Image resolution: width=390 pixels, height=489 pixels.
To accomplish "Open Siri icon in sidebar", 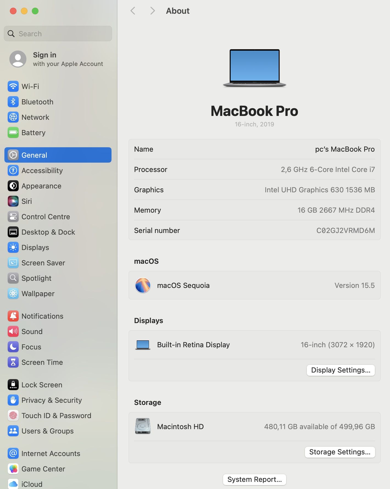I will (x=13, y=201).
